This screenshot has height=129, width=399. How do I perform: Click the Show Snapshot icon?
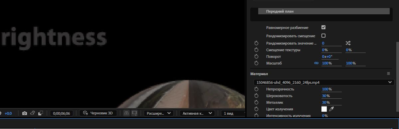32,113
